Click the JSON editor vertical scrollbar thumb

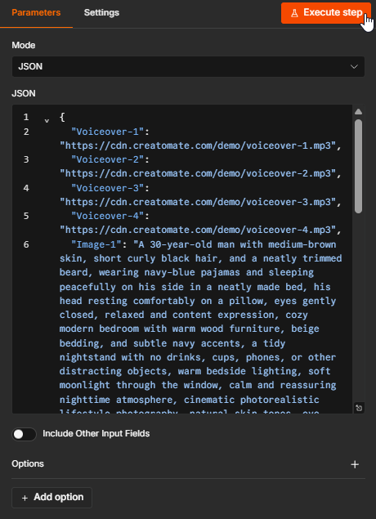click(358, 166)
